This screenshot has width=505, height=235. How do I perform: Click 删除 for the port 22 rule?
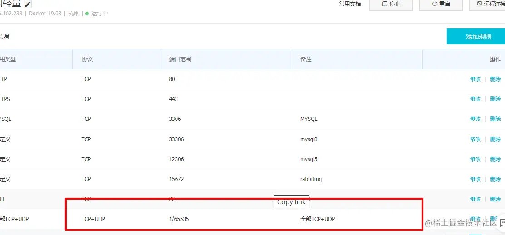495,199
